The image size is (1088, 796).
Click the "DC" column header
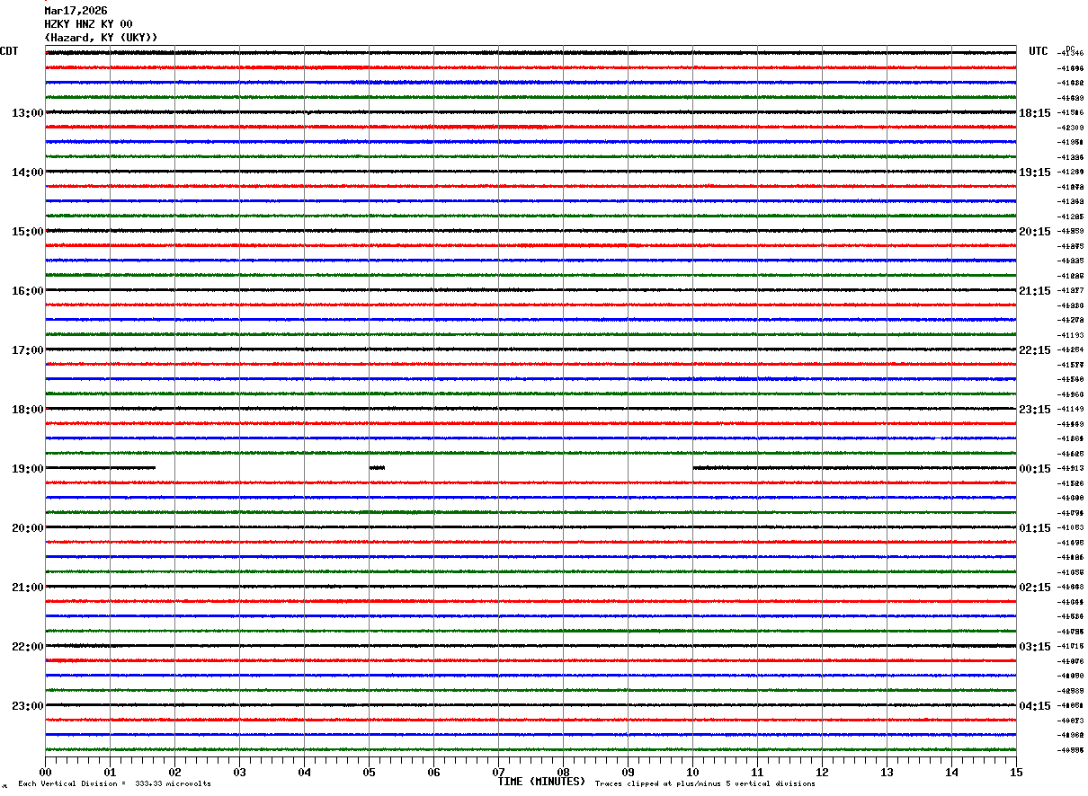click(1070, 49)
